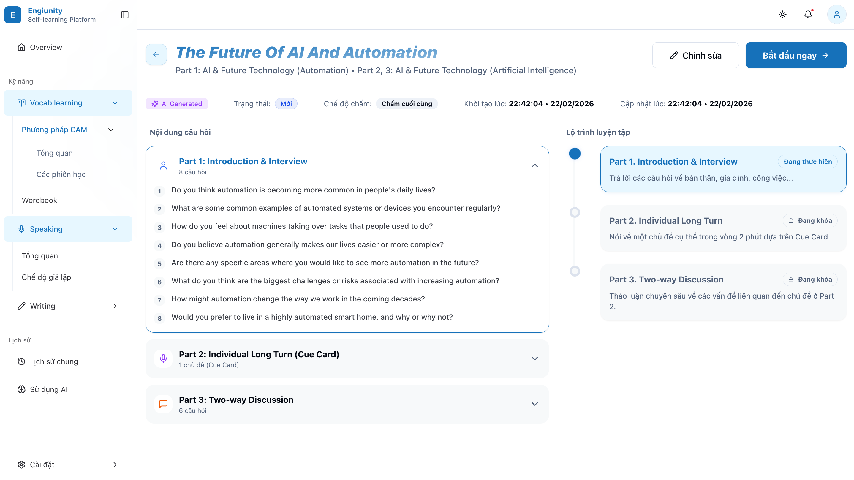
Task: Select the locked Part 2 roadmap card
Action: (723, 228)
